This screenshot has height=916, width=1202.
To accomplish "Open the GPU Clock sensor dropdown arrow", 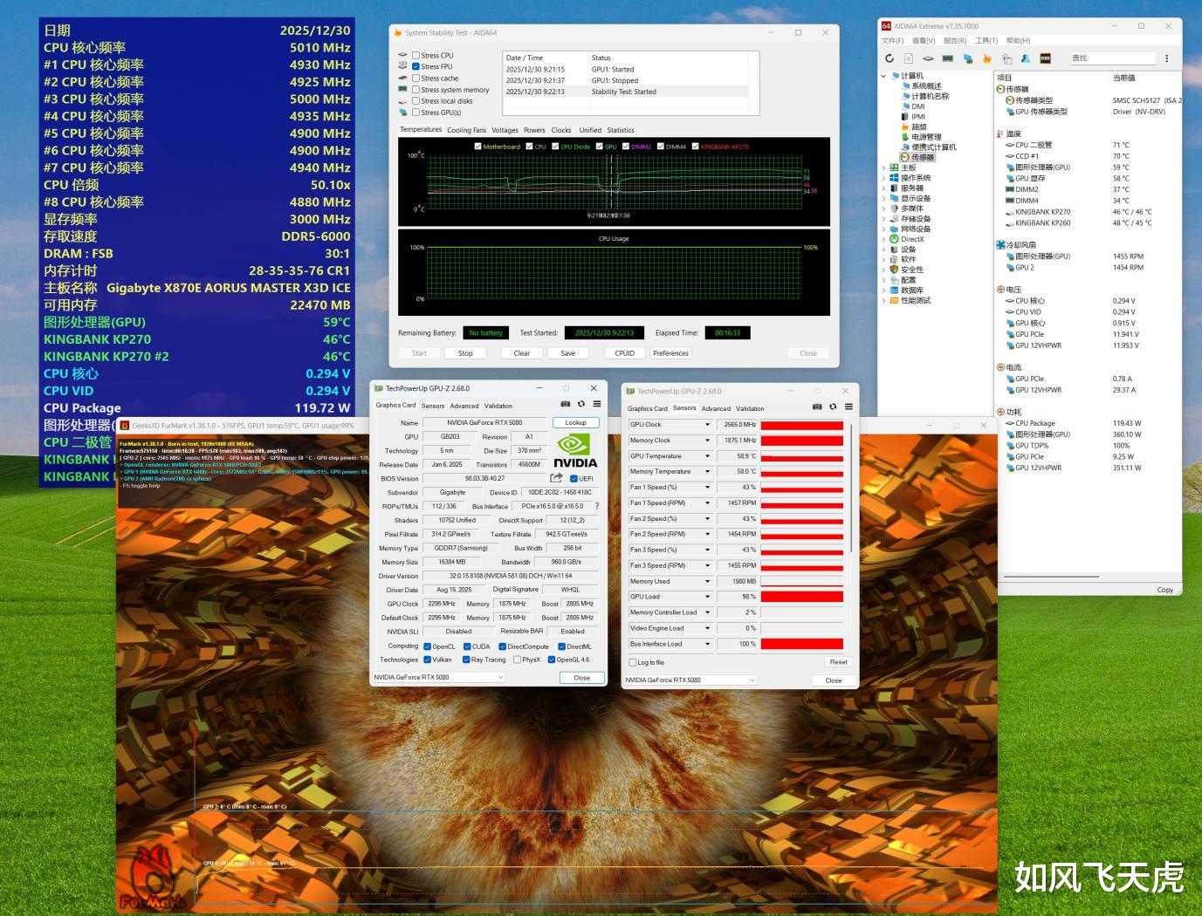I will tap(707, 425).
